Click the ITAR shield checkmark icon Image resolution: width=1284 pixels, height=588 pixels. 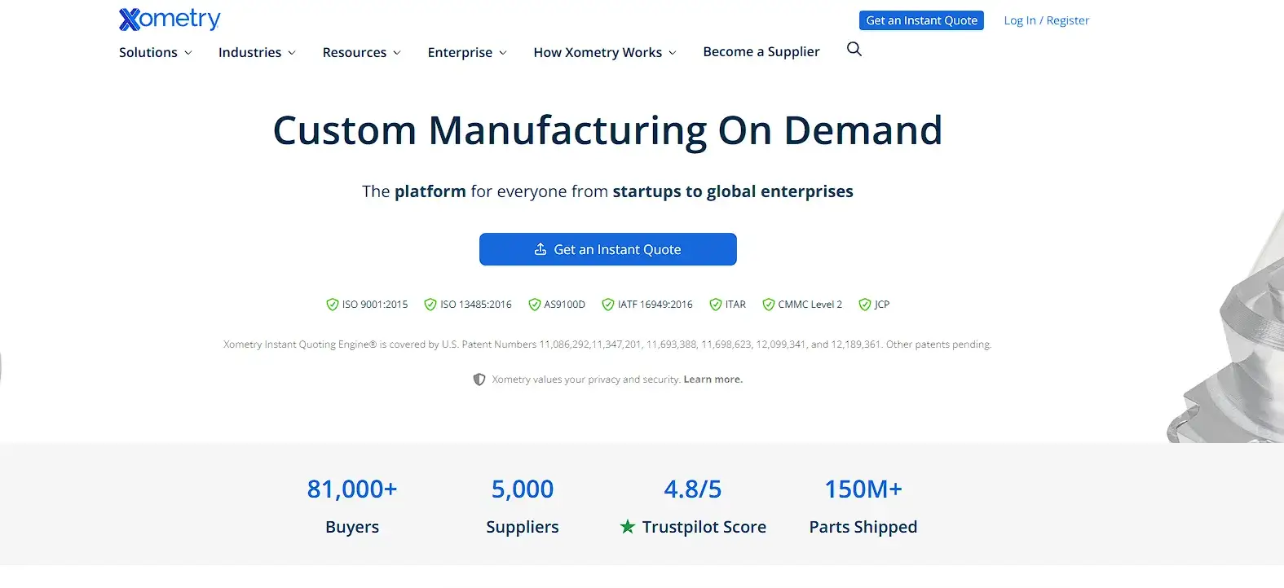716,305
